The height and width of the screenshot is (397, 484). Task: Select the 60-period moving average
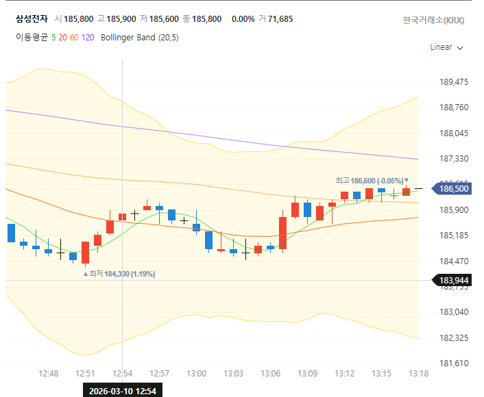click(74, 38)
